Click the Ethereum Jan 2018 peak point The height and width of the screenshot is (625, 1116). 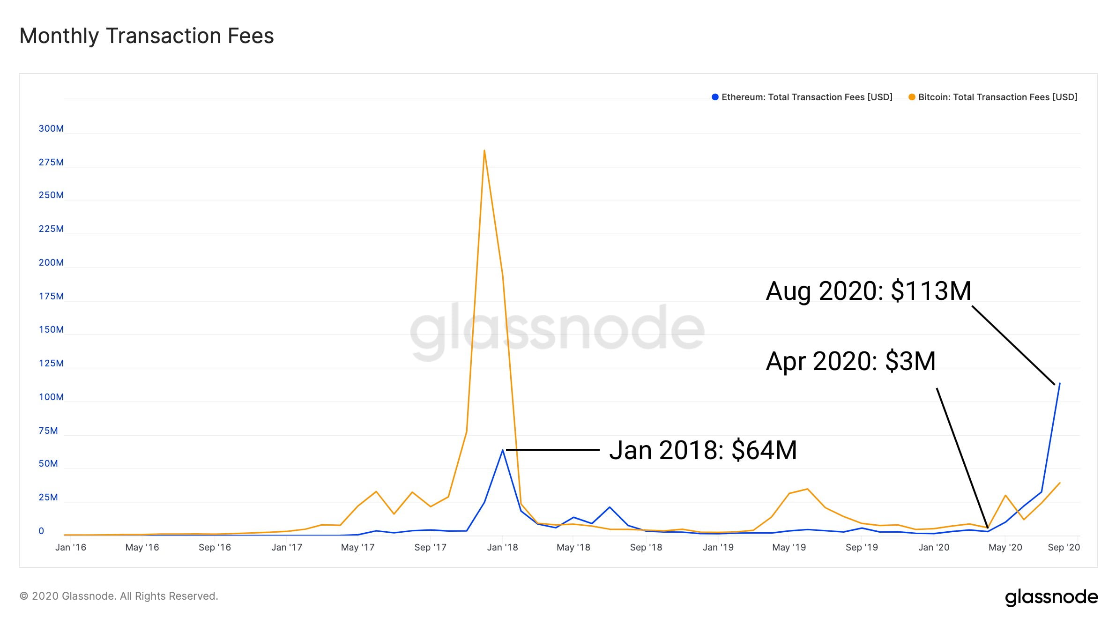coord(502,450)
